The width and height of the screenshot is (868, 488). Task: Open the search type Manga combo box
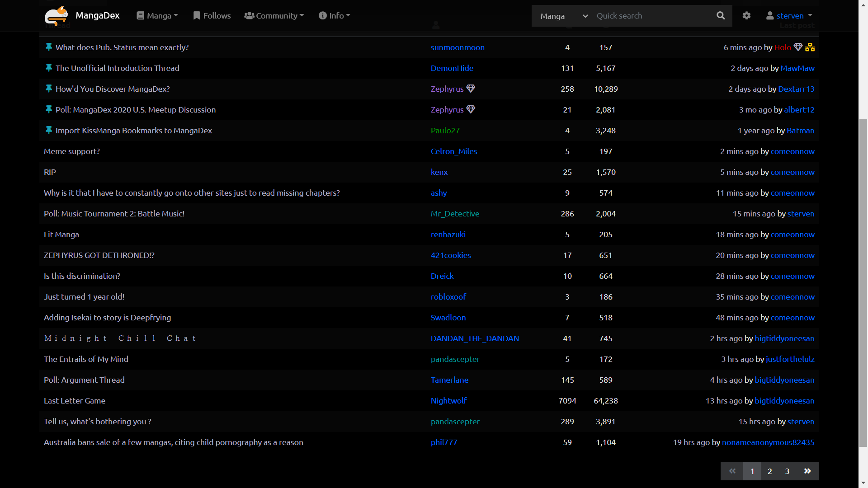[x=564, y=16]
